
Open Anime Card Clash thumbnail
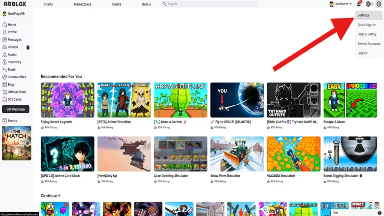(67, 154)
